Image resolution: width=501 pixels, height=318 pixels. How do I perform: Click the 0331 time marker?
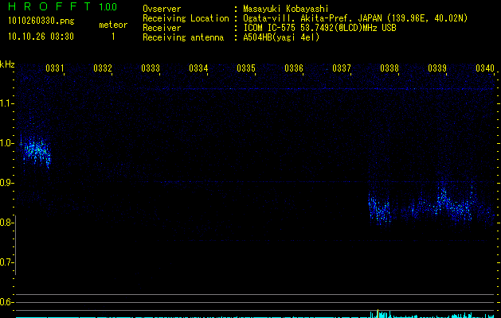(x=55, y=68)
